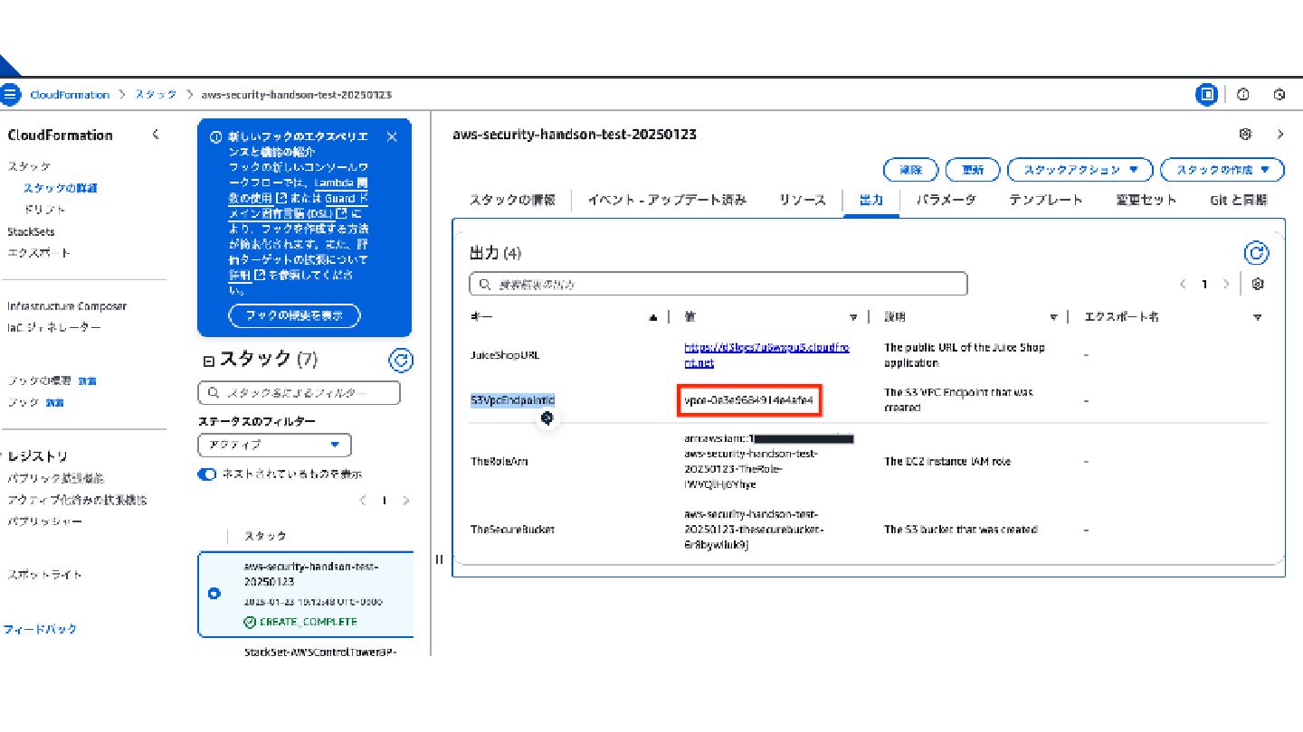The width and height of the screenshot is (1303, 732).
Task: Click the split panel resize handle
Action: [x=440, y=559]
